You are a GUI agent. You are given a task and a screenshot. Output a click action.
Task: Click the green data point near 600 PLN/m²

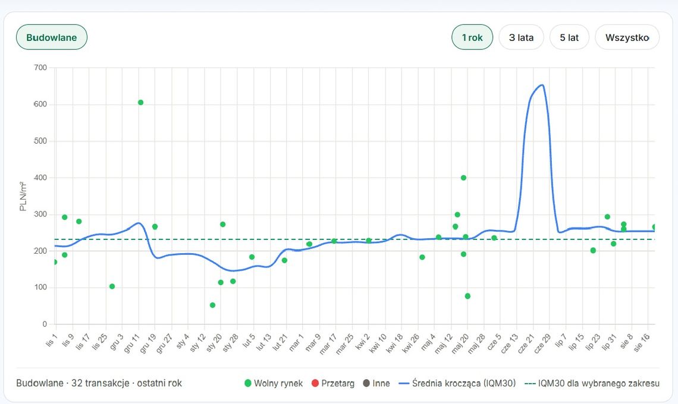click(x=140, y=102)
